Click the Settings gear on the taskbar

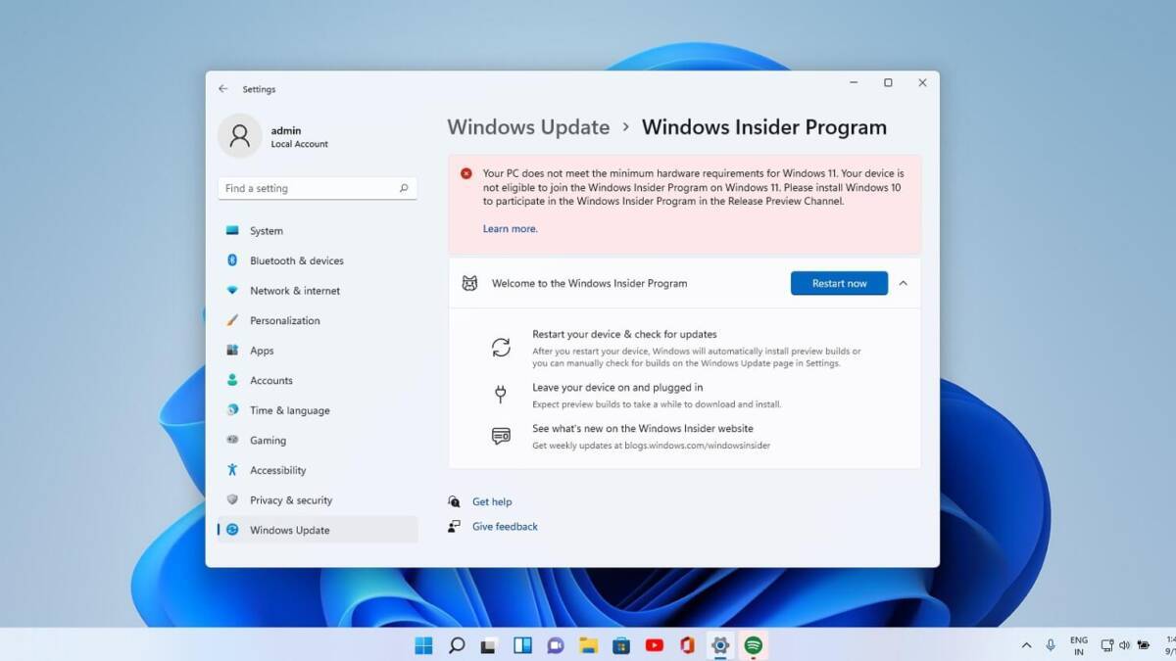point(720,645)
